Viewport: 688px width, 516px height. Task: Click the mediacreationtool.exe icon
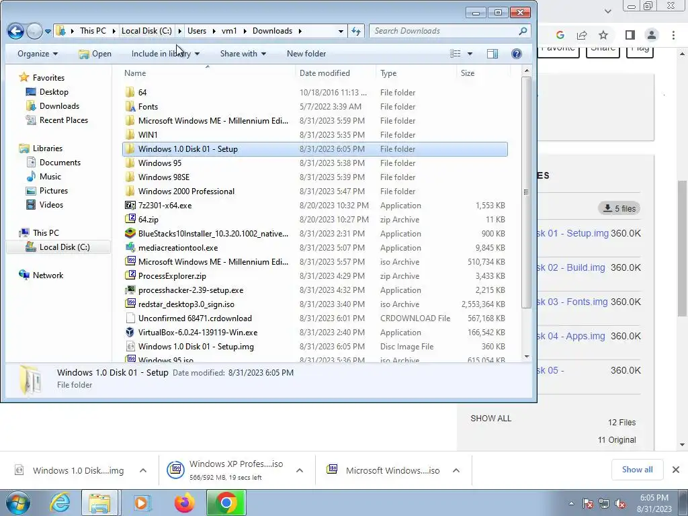(x=130, y=247)
